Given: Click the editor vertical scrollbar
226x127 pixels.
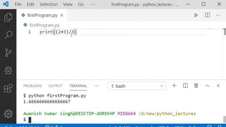Looking at the screenshot, I should click(x=225, y=32).
